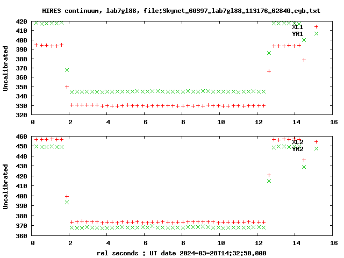Image resolution: width=344 pixels, height=258 pixels.
Task: Click the YR2 legend label
Action: [297, 149]
